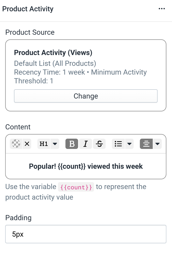Click into the Popular! content text editor
The image size is (172, 258).
pyautogui.click(x=86, y=166)
